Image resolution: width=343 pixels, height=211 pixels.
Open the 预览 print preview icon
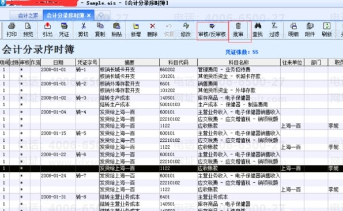[x=28, y=26]
